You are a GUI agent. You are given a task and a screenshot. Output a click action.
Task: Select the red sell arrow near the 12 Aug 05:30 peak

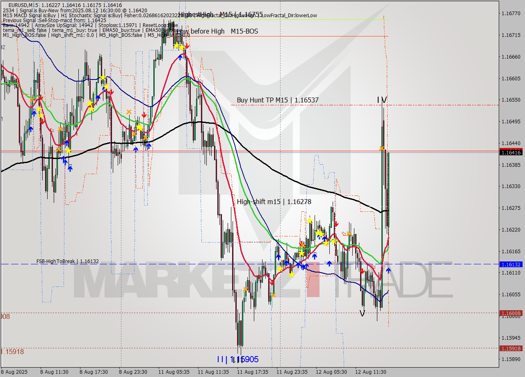(x=337, y=224)
